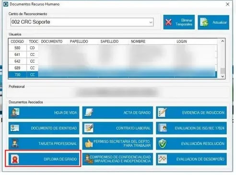Click the Evidencia de Induccion checklist icon

click(163, 112)
